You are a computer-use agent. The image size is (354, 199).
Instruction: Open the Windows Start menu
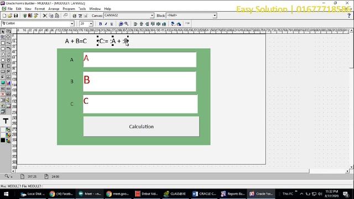tap(6, 194)
